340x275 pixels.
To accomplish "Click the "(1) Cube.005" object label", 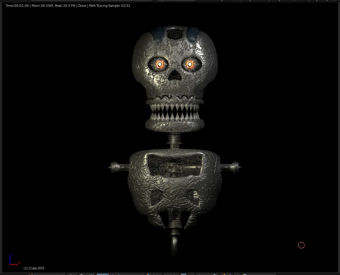I will tap(34, 268).
